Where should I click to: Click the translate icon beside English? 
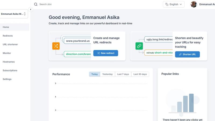tap(167, 4)
